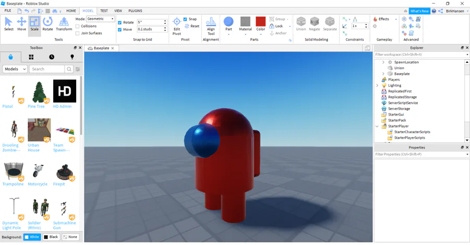This screenshot has height=245, width=470.
Task: Click the Reset pivot button
Action: (192, 26)
